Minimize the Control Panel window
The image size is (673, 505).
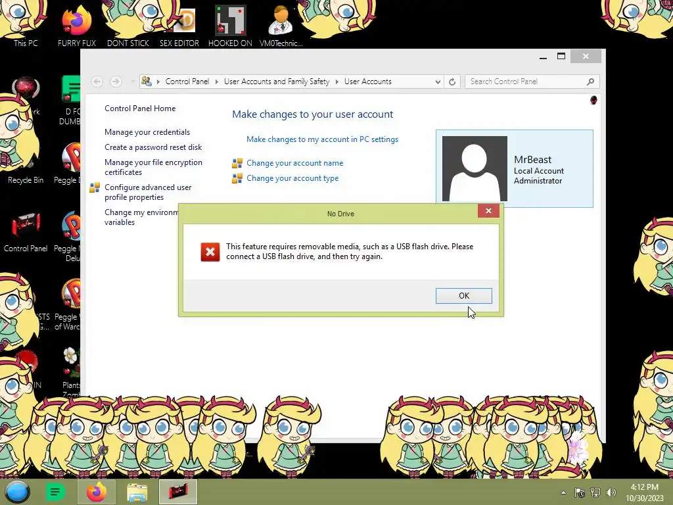(543, 57)
